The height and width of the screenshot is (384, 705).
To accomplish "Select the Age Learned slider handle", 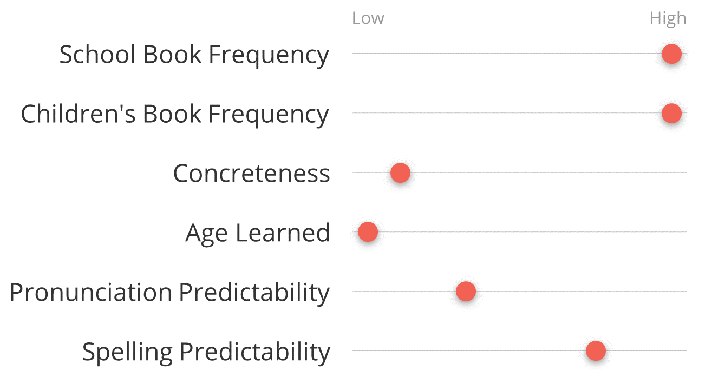I will tap(368, 232).
